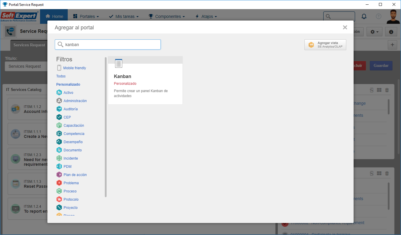Screen dimensions: 401x235
Task: Click the Kanban card Personalizado label
Action: pyautogui.click(x=125, y=84)
